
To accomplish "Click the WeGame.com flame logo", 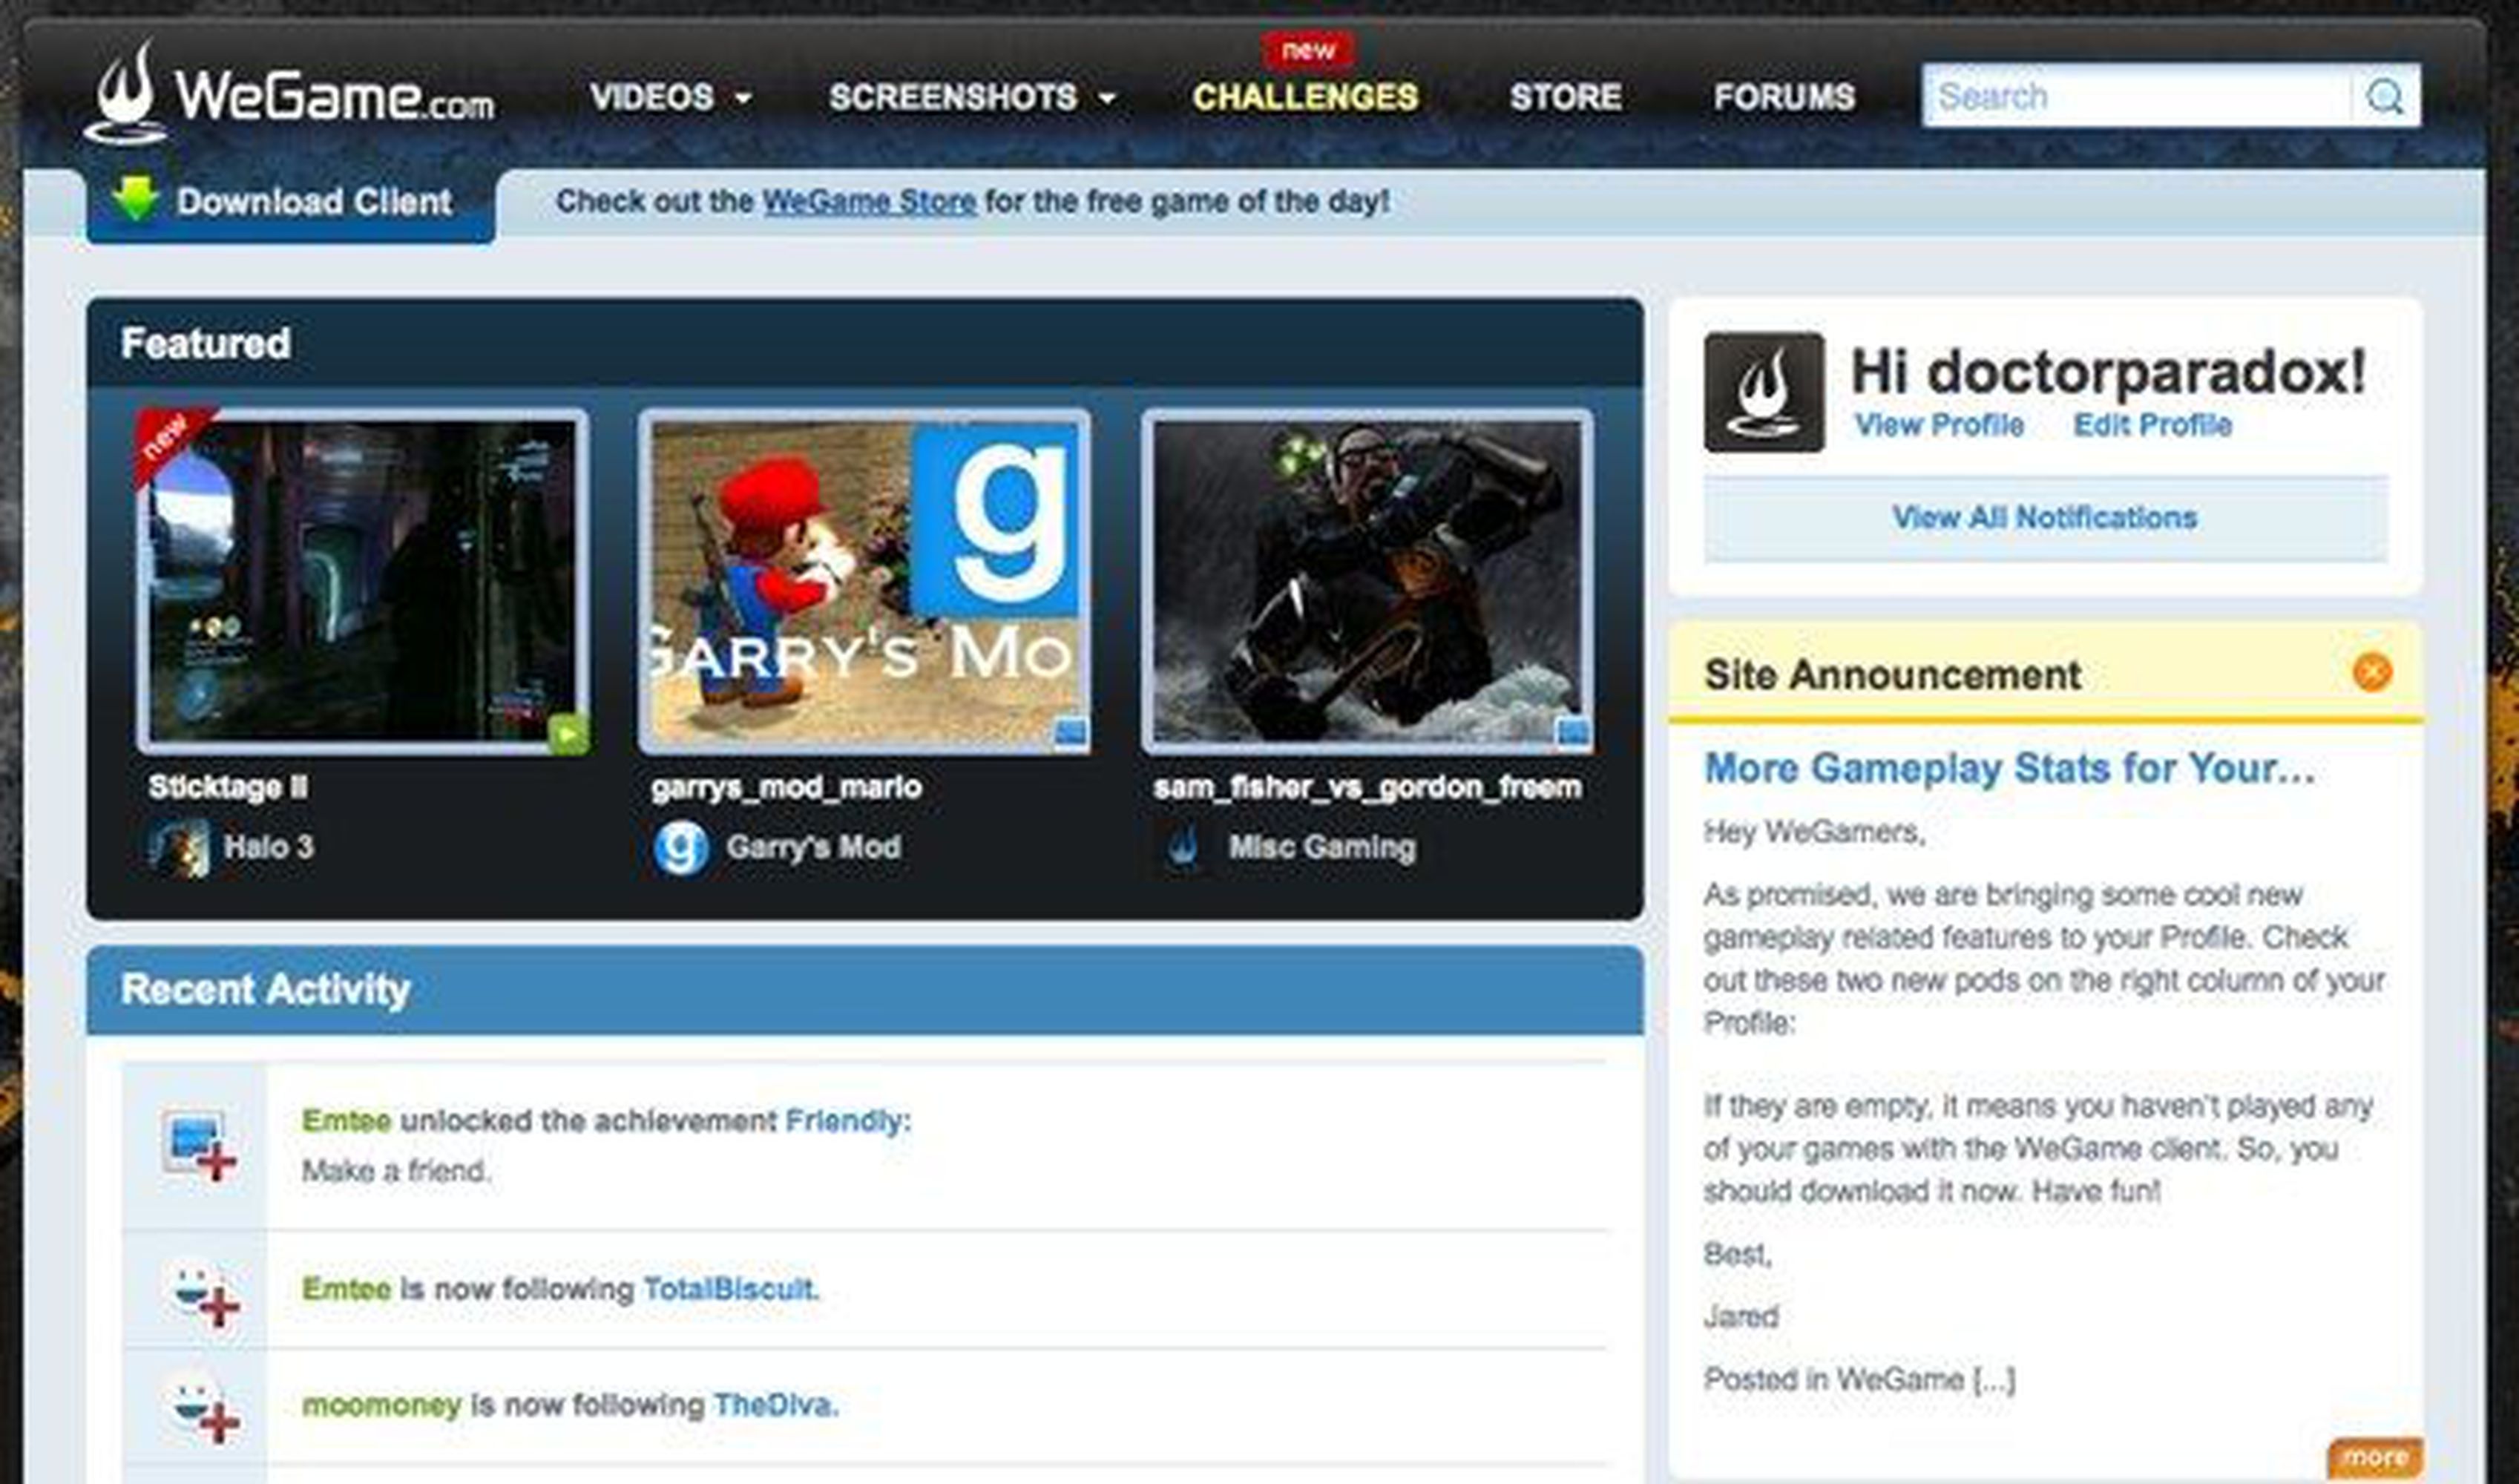I will 126,92.
